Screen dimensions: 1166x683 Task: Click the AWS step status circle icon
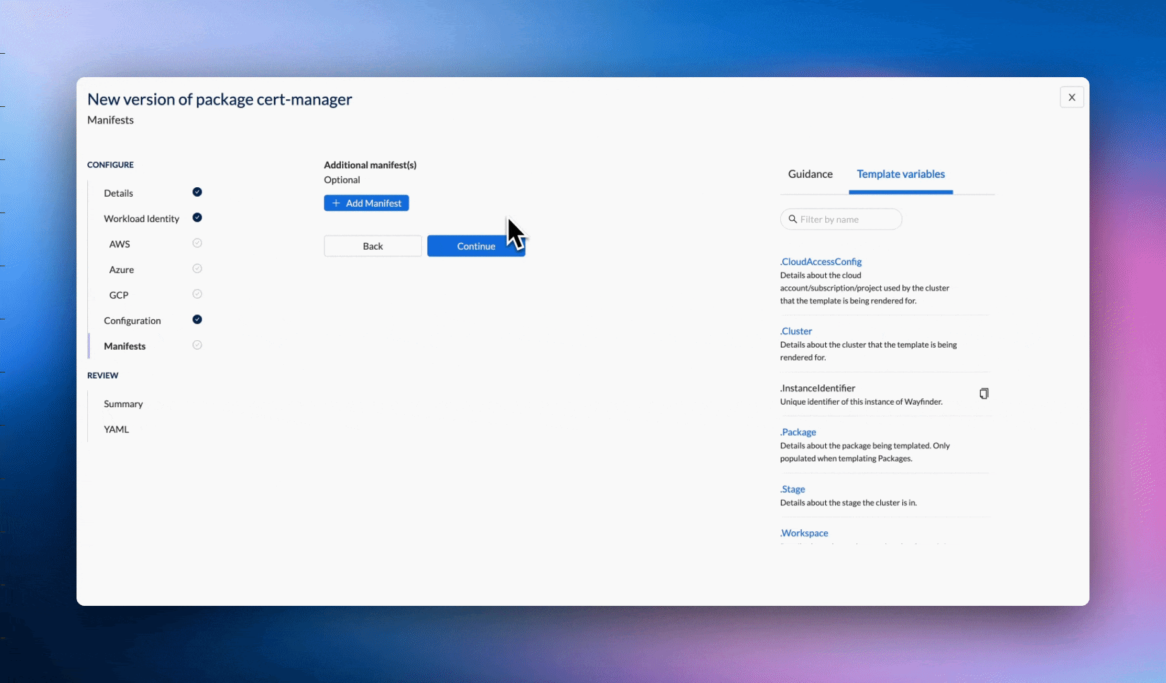coord(197,243)
